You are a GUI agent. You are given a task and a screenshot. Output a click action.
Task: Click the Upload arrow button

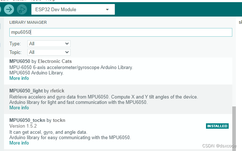click(x=9, y=9)
